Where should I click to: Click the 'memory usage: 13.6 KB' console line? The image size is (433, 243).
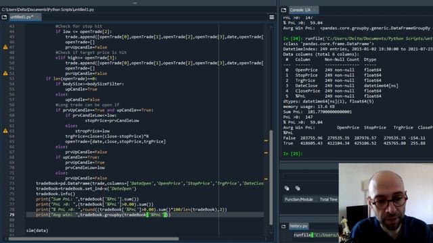(x=309, y=107)
